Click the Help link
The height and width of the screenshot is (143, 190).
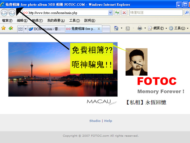108,121
